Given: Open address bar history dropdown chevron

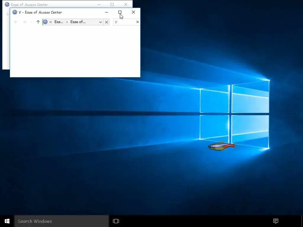Looking at the screenshot, I should pos(101,22).
